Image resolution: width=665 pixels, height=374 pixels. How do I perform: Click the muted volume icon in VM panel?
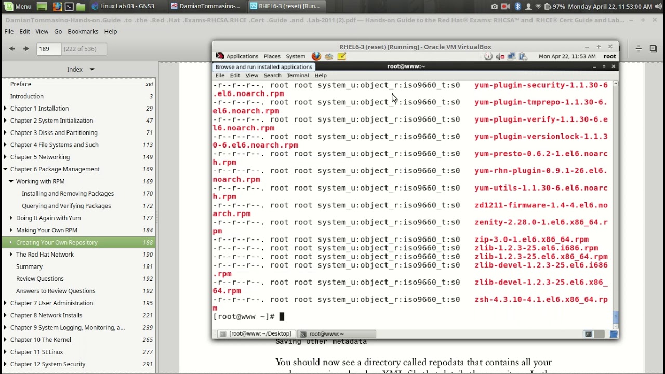coord(500,56)
